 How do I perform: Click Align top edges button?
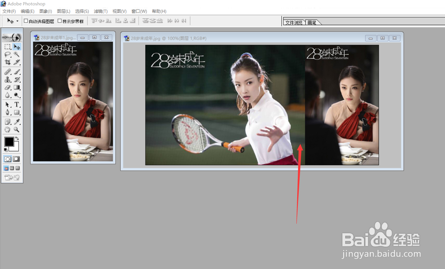pyautogui.click(x=94, y=21)
